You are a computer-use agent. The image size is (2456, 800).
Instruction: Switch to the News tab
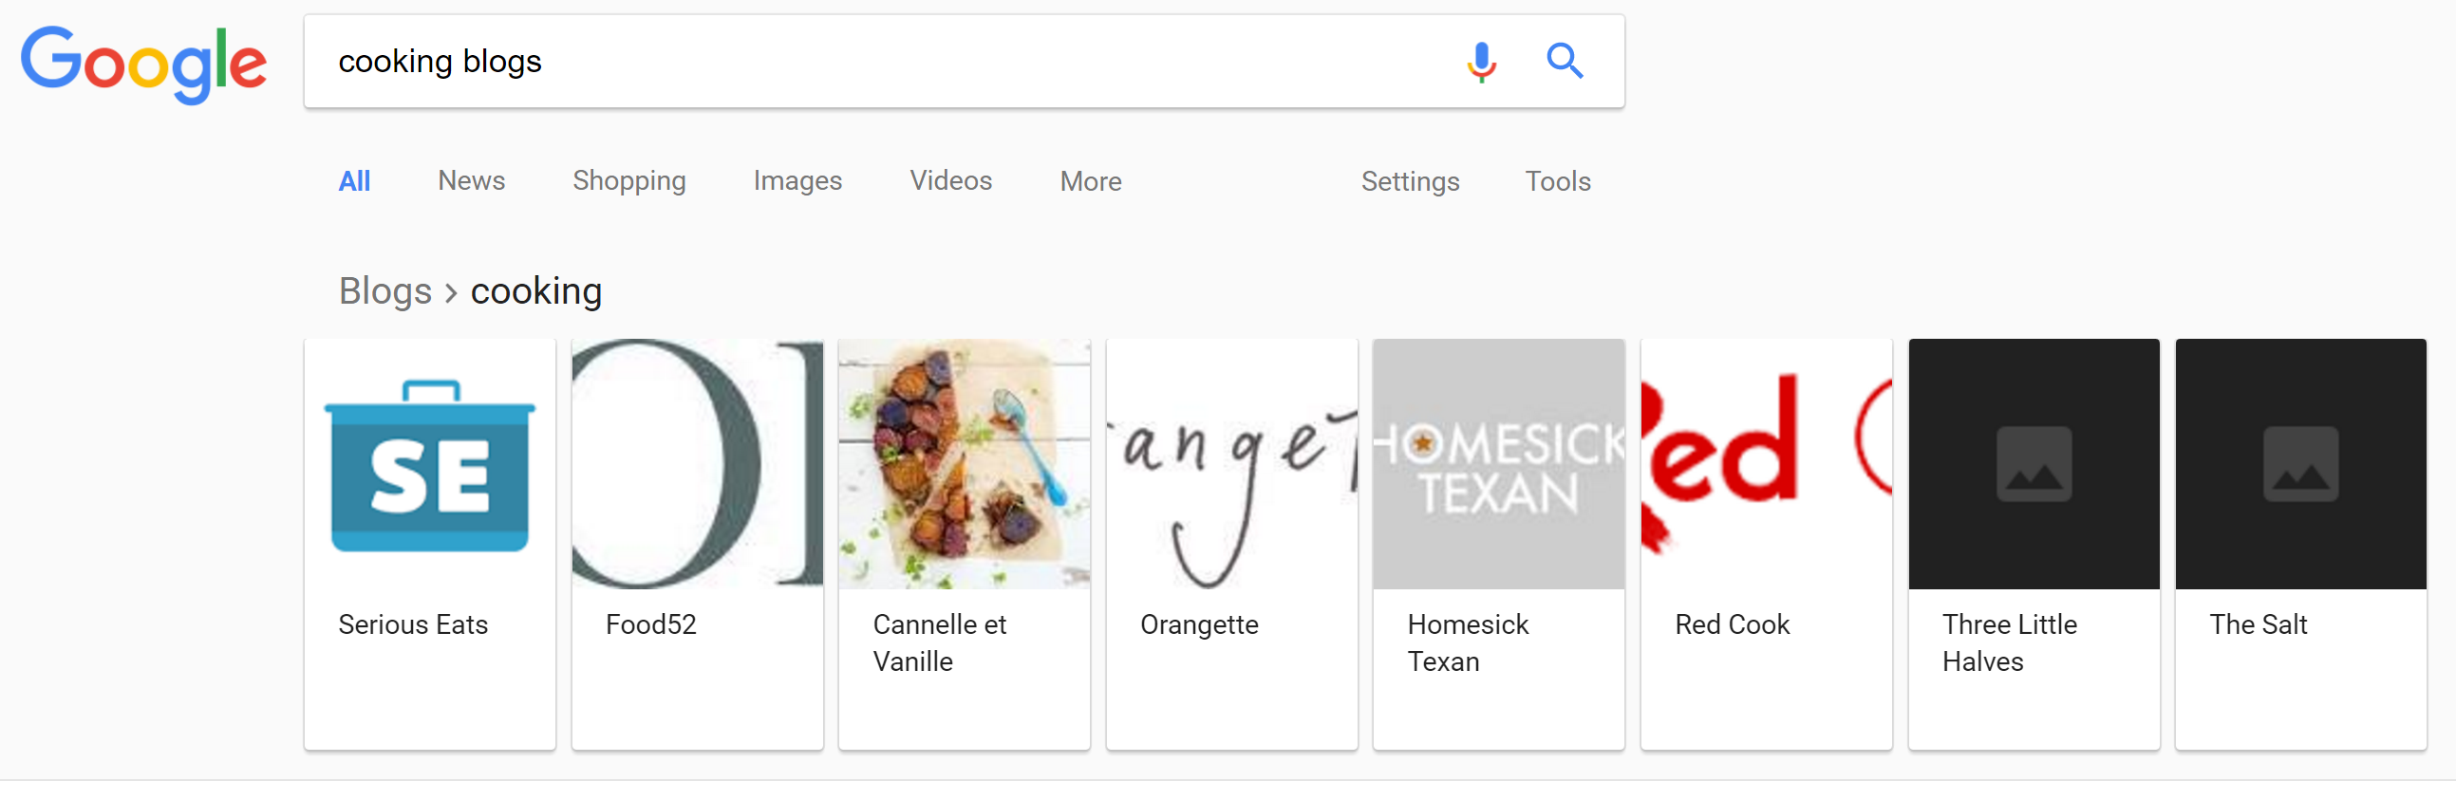pos(471,181)
